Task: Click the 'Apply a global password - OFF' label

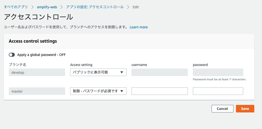Action: tap(41, 55)
